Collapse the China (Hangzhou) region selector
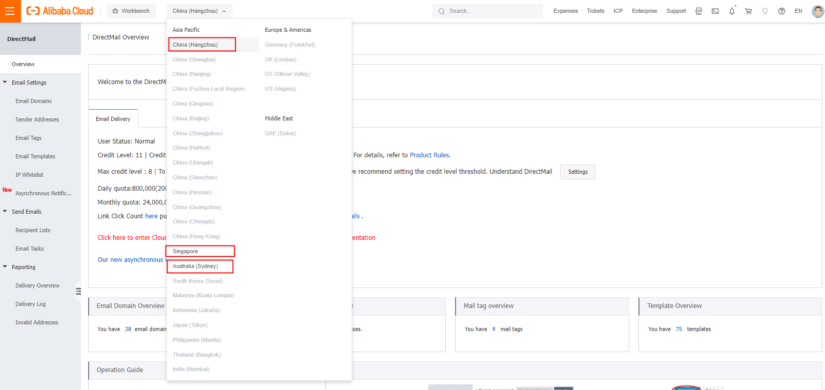The width and height of the screenshot is (825, 390). pyautogui.click(x=199, y=11)
